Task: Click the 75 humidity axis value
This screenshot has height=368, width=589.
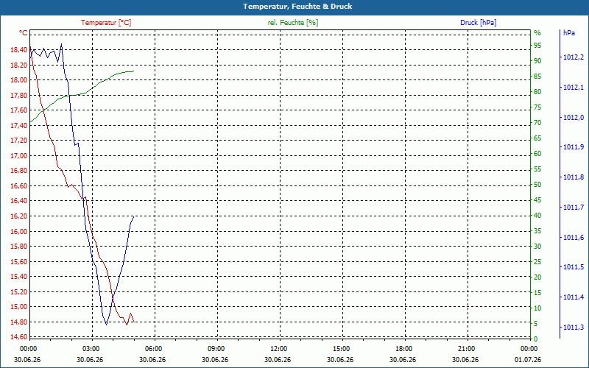Action: (537, 107)
